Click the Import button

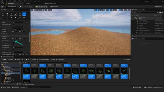(11, 59)
